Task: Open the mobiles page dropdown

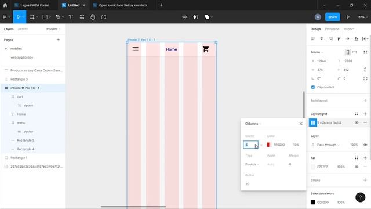Action: pos(53,29)
